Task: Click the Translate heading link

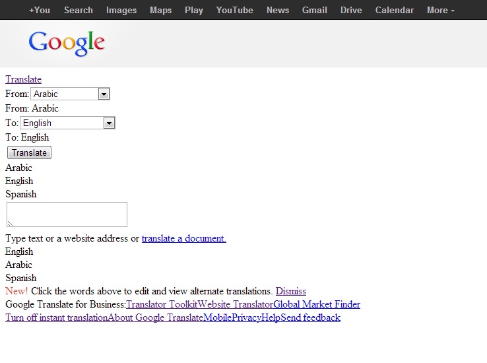Action: point(23,79)
